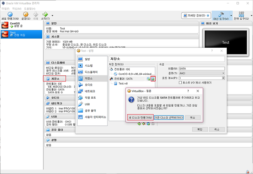This screenshot has width=253, height=174.
Task: Select the Network (네트워크) settings category
Action: coord(92,91)
